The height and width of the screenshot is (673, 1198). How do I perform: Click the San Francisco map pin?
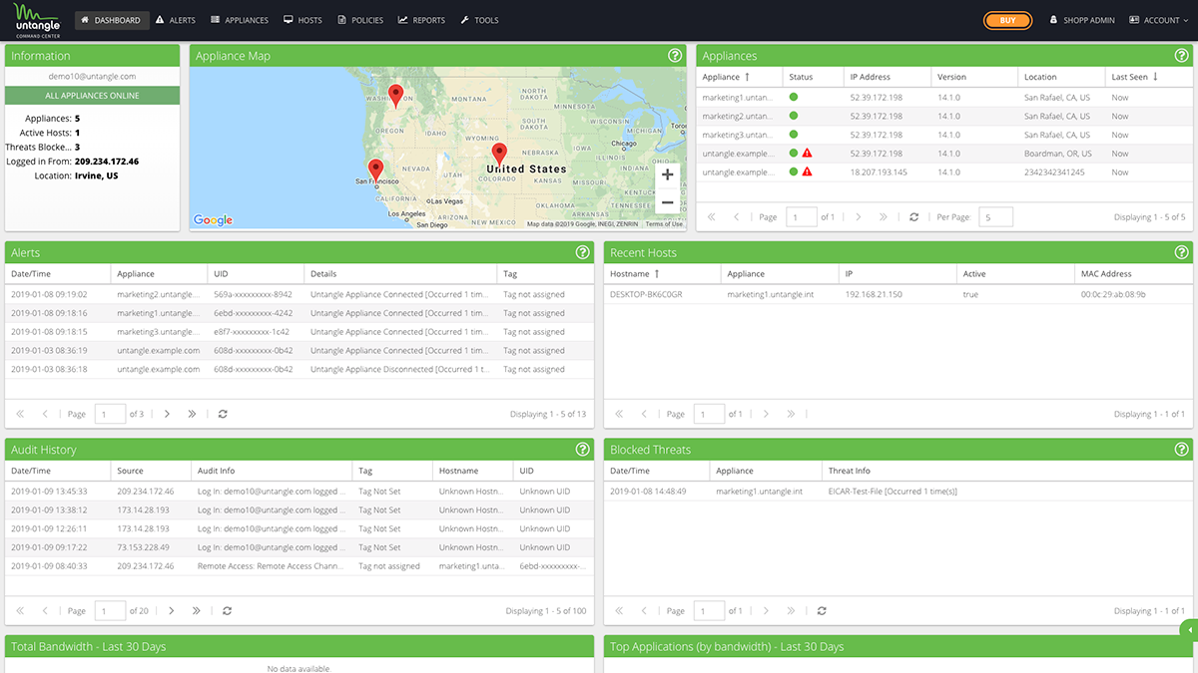click(375, 169)
